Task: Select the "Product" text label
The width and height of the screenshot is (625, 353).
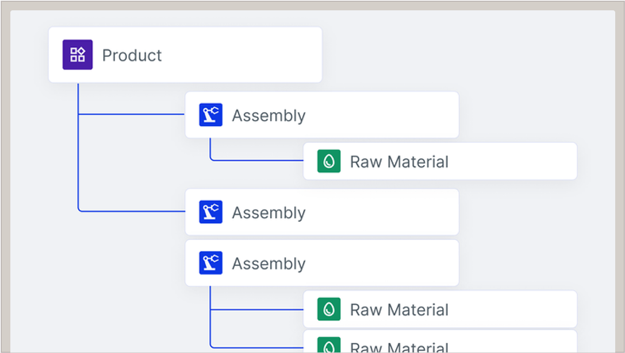Action: tap(132, 56)
